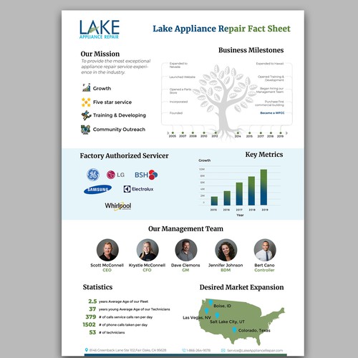Viewport: 358px width, 358px height.
Task: Click the Boise, ID map pin
Action: (x=211, y=303)
